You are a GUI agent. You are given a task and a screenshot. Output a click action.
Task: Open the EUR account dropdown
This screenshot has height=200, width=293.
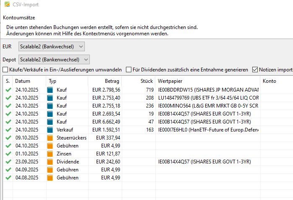[52, 46]
